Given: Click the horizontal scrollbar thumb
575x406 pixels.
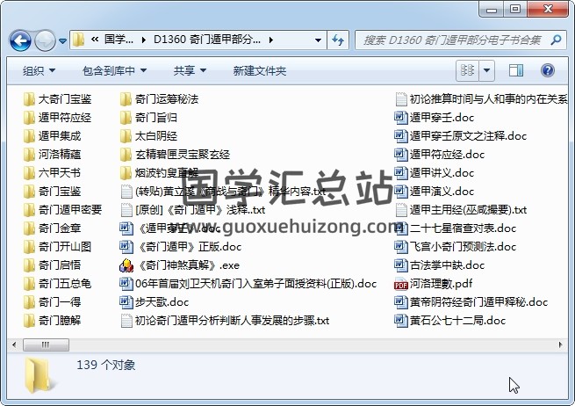Looking at the screenshot, I should tap(46, 344).
